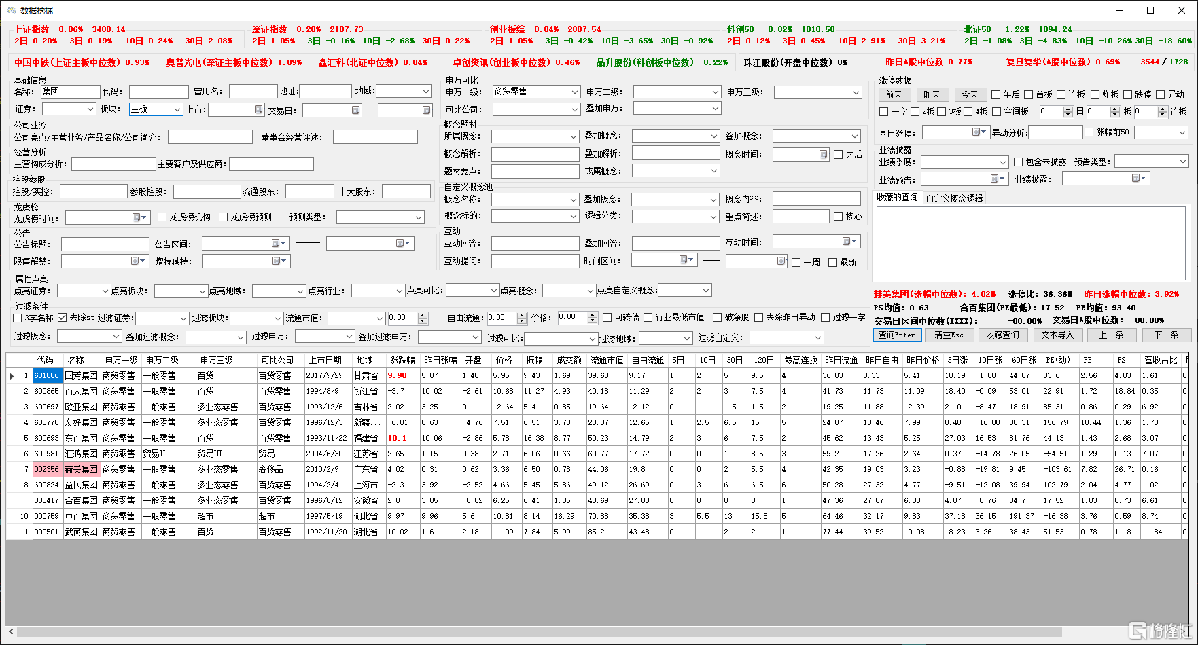Click the 代码 input field
The image size is (1198, 645).
pyautogui.click(x=159, y=92)
